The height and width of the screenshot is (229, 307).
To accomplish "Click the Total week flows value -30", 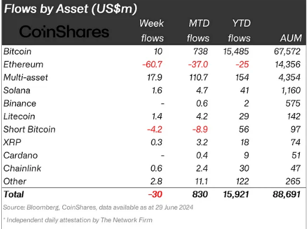I will [155, 194].
